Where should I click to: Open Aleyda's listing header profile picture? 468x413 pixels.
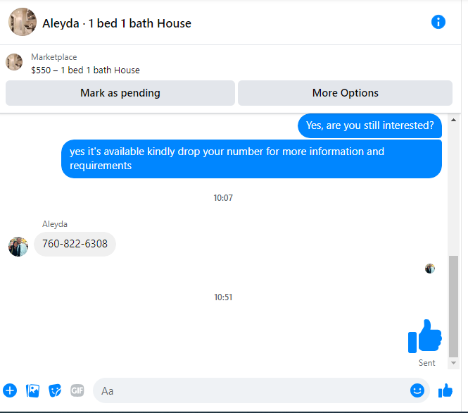(x=23, y=22)
